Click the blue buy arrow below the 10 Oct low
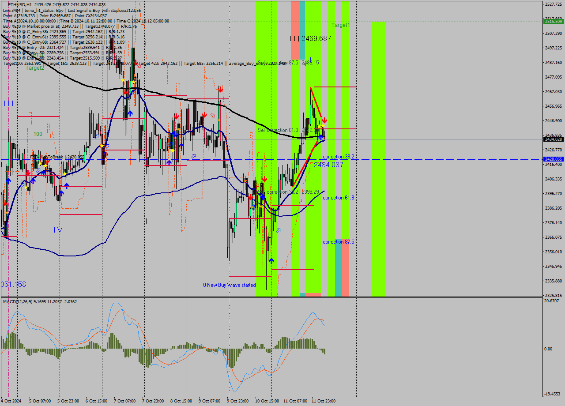565x406 pixels. pyautogui.click(x=271, y=260)
